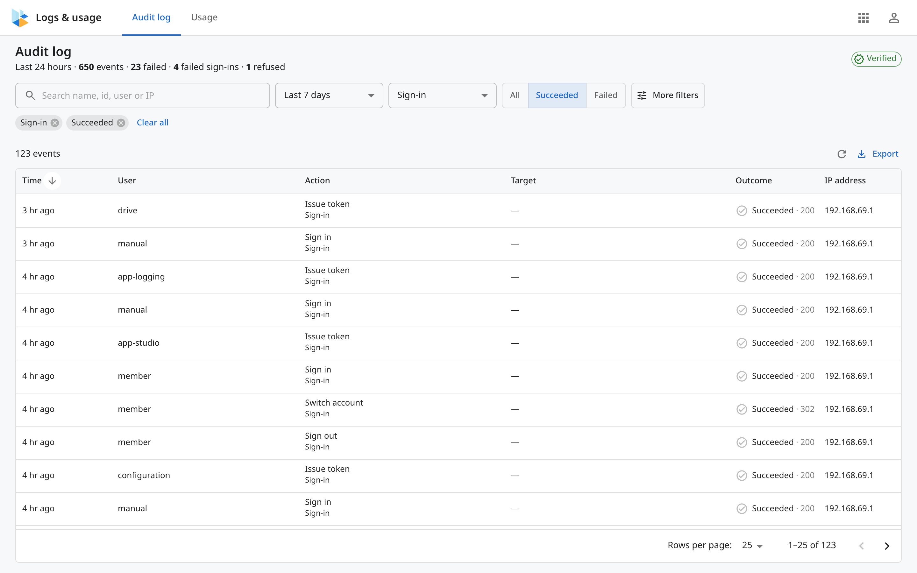The image size is (917, 573).
Task: Export the audit log events
Action: (878, 154)
